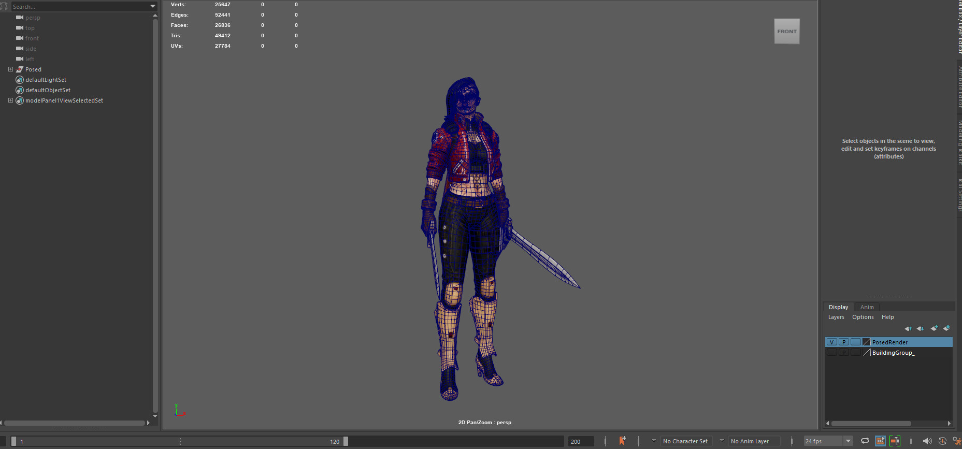Click the set key bookmark icon
The width and height of the screenshot is (962, 449).
tap(622, 441)
